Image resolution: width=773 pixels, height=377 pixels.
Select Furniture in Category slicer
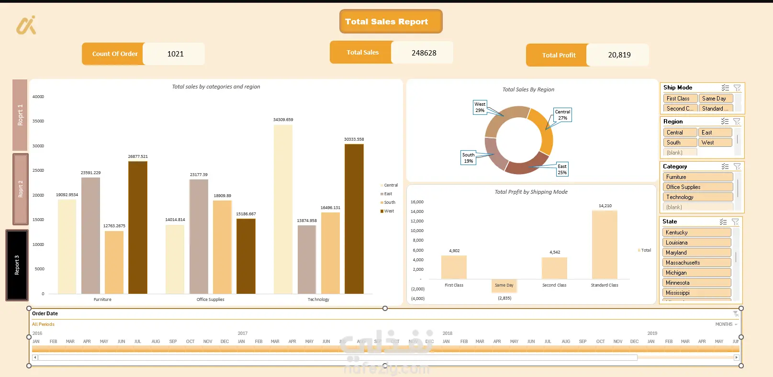(698, 177)
